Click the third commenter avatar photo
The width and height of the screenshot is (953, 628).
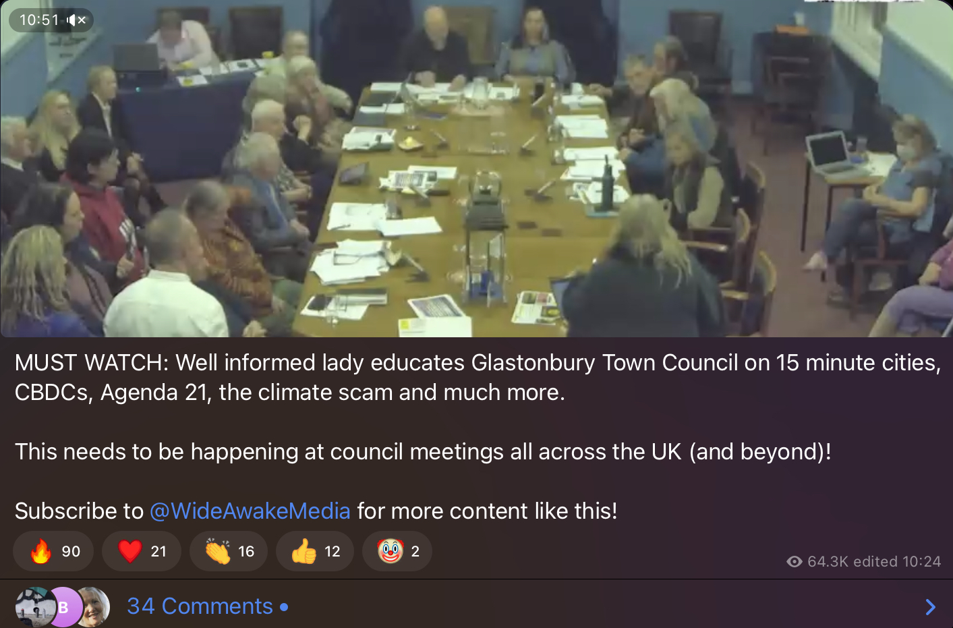[x=94, y=607]
